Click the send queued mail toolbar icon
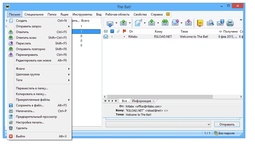Viewport: 255px width, 149px height. tap(124, 23)
